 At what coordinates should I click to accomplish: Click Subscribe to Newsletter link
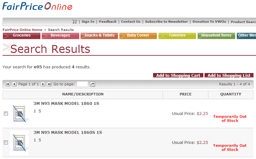click(x=166, y=22)
